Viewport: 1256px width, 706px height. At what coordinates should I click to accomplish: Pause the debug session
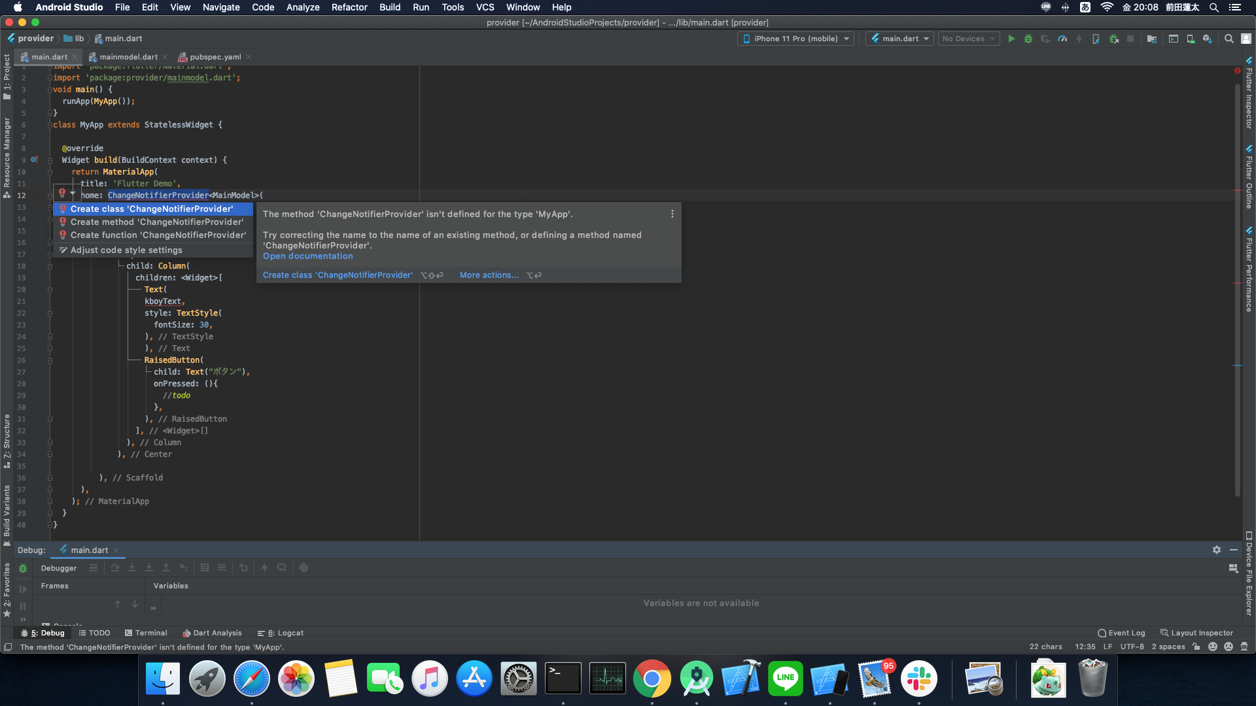[x=22, y=606]
